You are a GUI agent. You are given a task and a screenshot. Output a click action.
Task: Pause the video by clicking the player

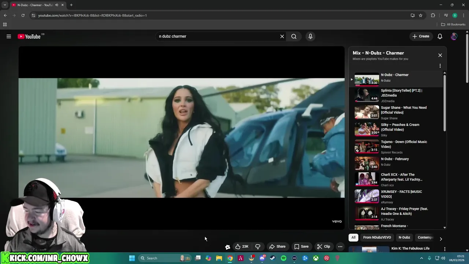(181, 138)
